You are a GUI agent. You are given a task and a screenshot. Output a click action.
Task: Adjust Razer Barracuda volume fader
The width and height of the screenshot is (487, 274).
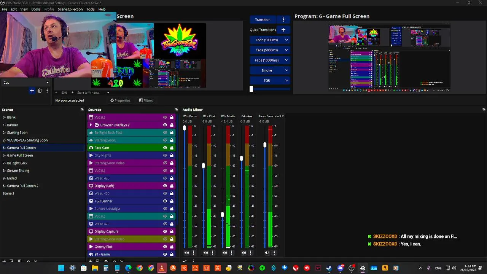(265, 145)
